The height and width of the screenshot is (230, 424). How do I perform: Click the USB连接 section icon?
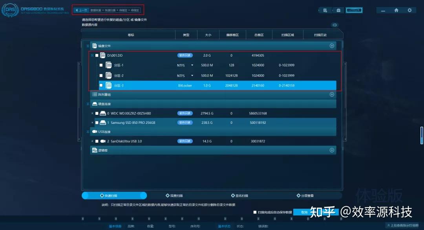tap(95, 132)
